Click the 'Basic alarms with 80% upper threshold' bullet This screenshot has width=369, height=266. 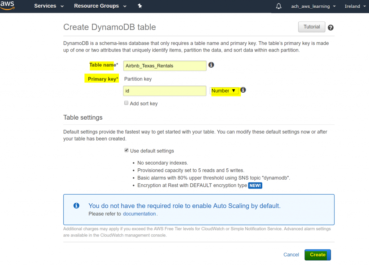click(x=214, y=178)
